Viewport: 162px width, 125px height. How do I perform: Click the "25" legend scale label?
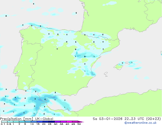tap(50, 124)
